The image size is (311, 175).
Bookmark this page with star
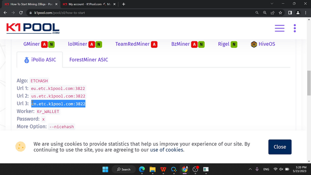click(x=280, y=13)
